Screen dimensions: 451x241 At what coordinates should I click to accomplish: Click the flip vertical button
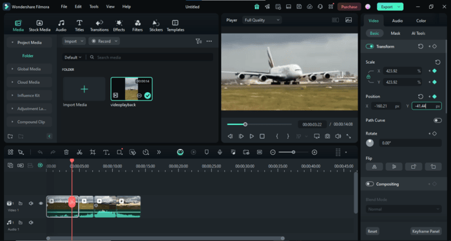tap(394, 166)
